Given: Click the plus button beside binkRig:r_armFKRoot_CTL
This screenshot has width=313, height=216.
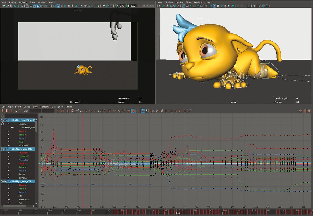Looking at the screenshot, I should [5, 120].
